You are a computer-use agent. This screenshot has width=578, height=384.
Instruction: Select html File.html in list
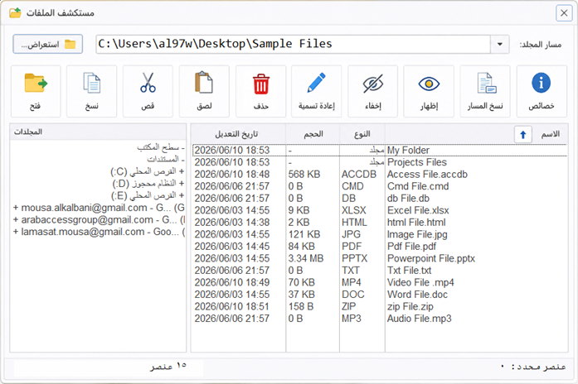point(380,222)
